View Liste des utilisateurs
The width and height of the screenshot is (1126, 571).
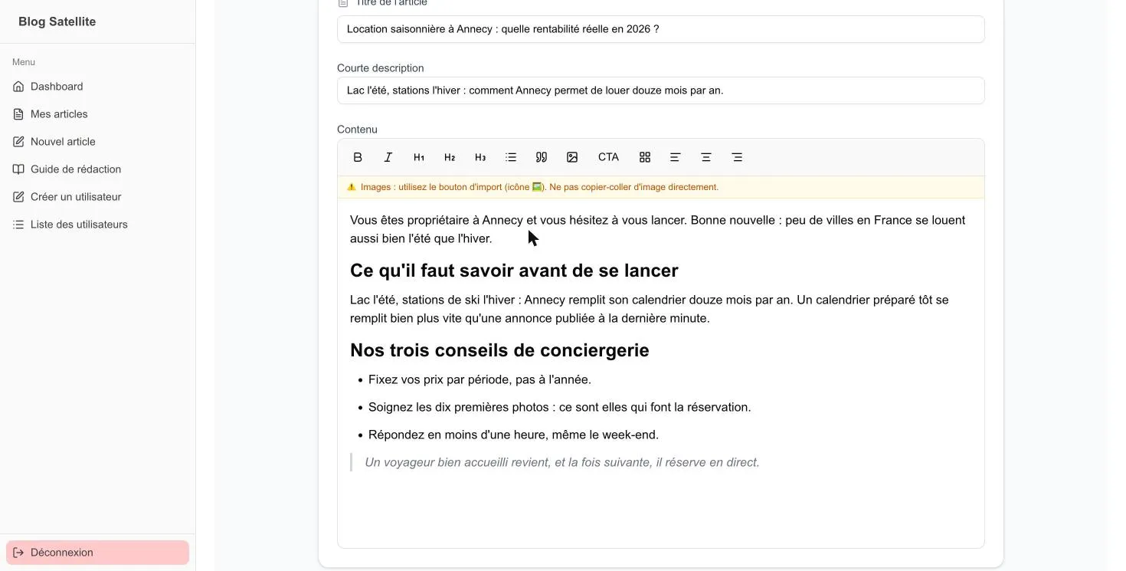tap(97, 225)
